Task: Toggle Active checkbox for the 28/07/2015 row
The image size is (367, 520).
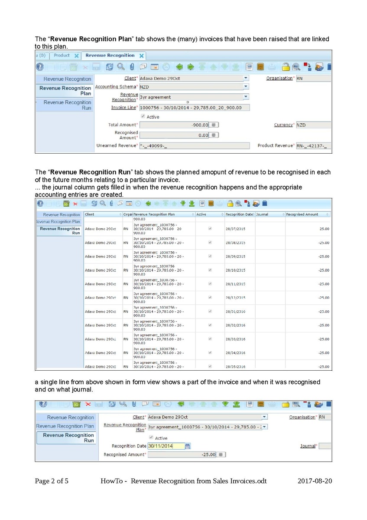Action: pyautogui.click(x=210, y=228)
